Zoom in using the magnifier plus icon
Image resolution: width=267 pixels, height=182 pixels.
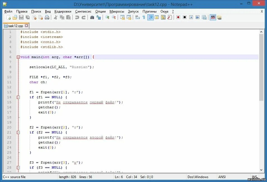pos(107,17)
